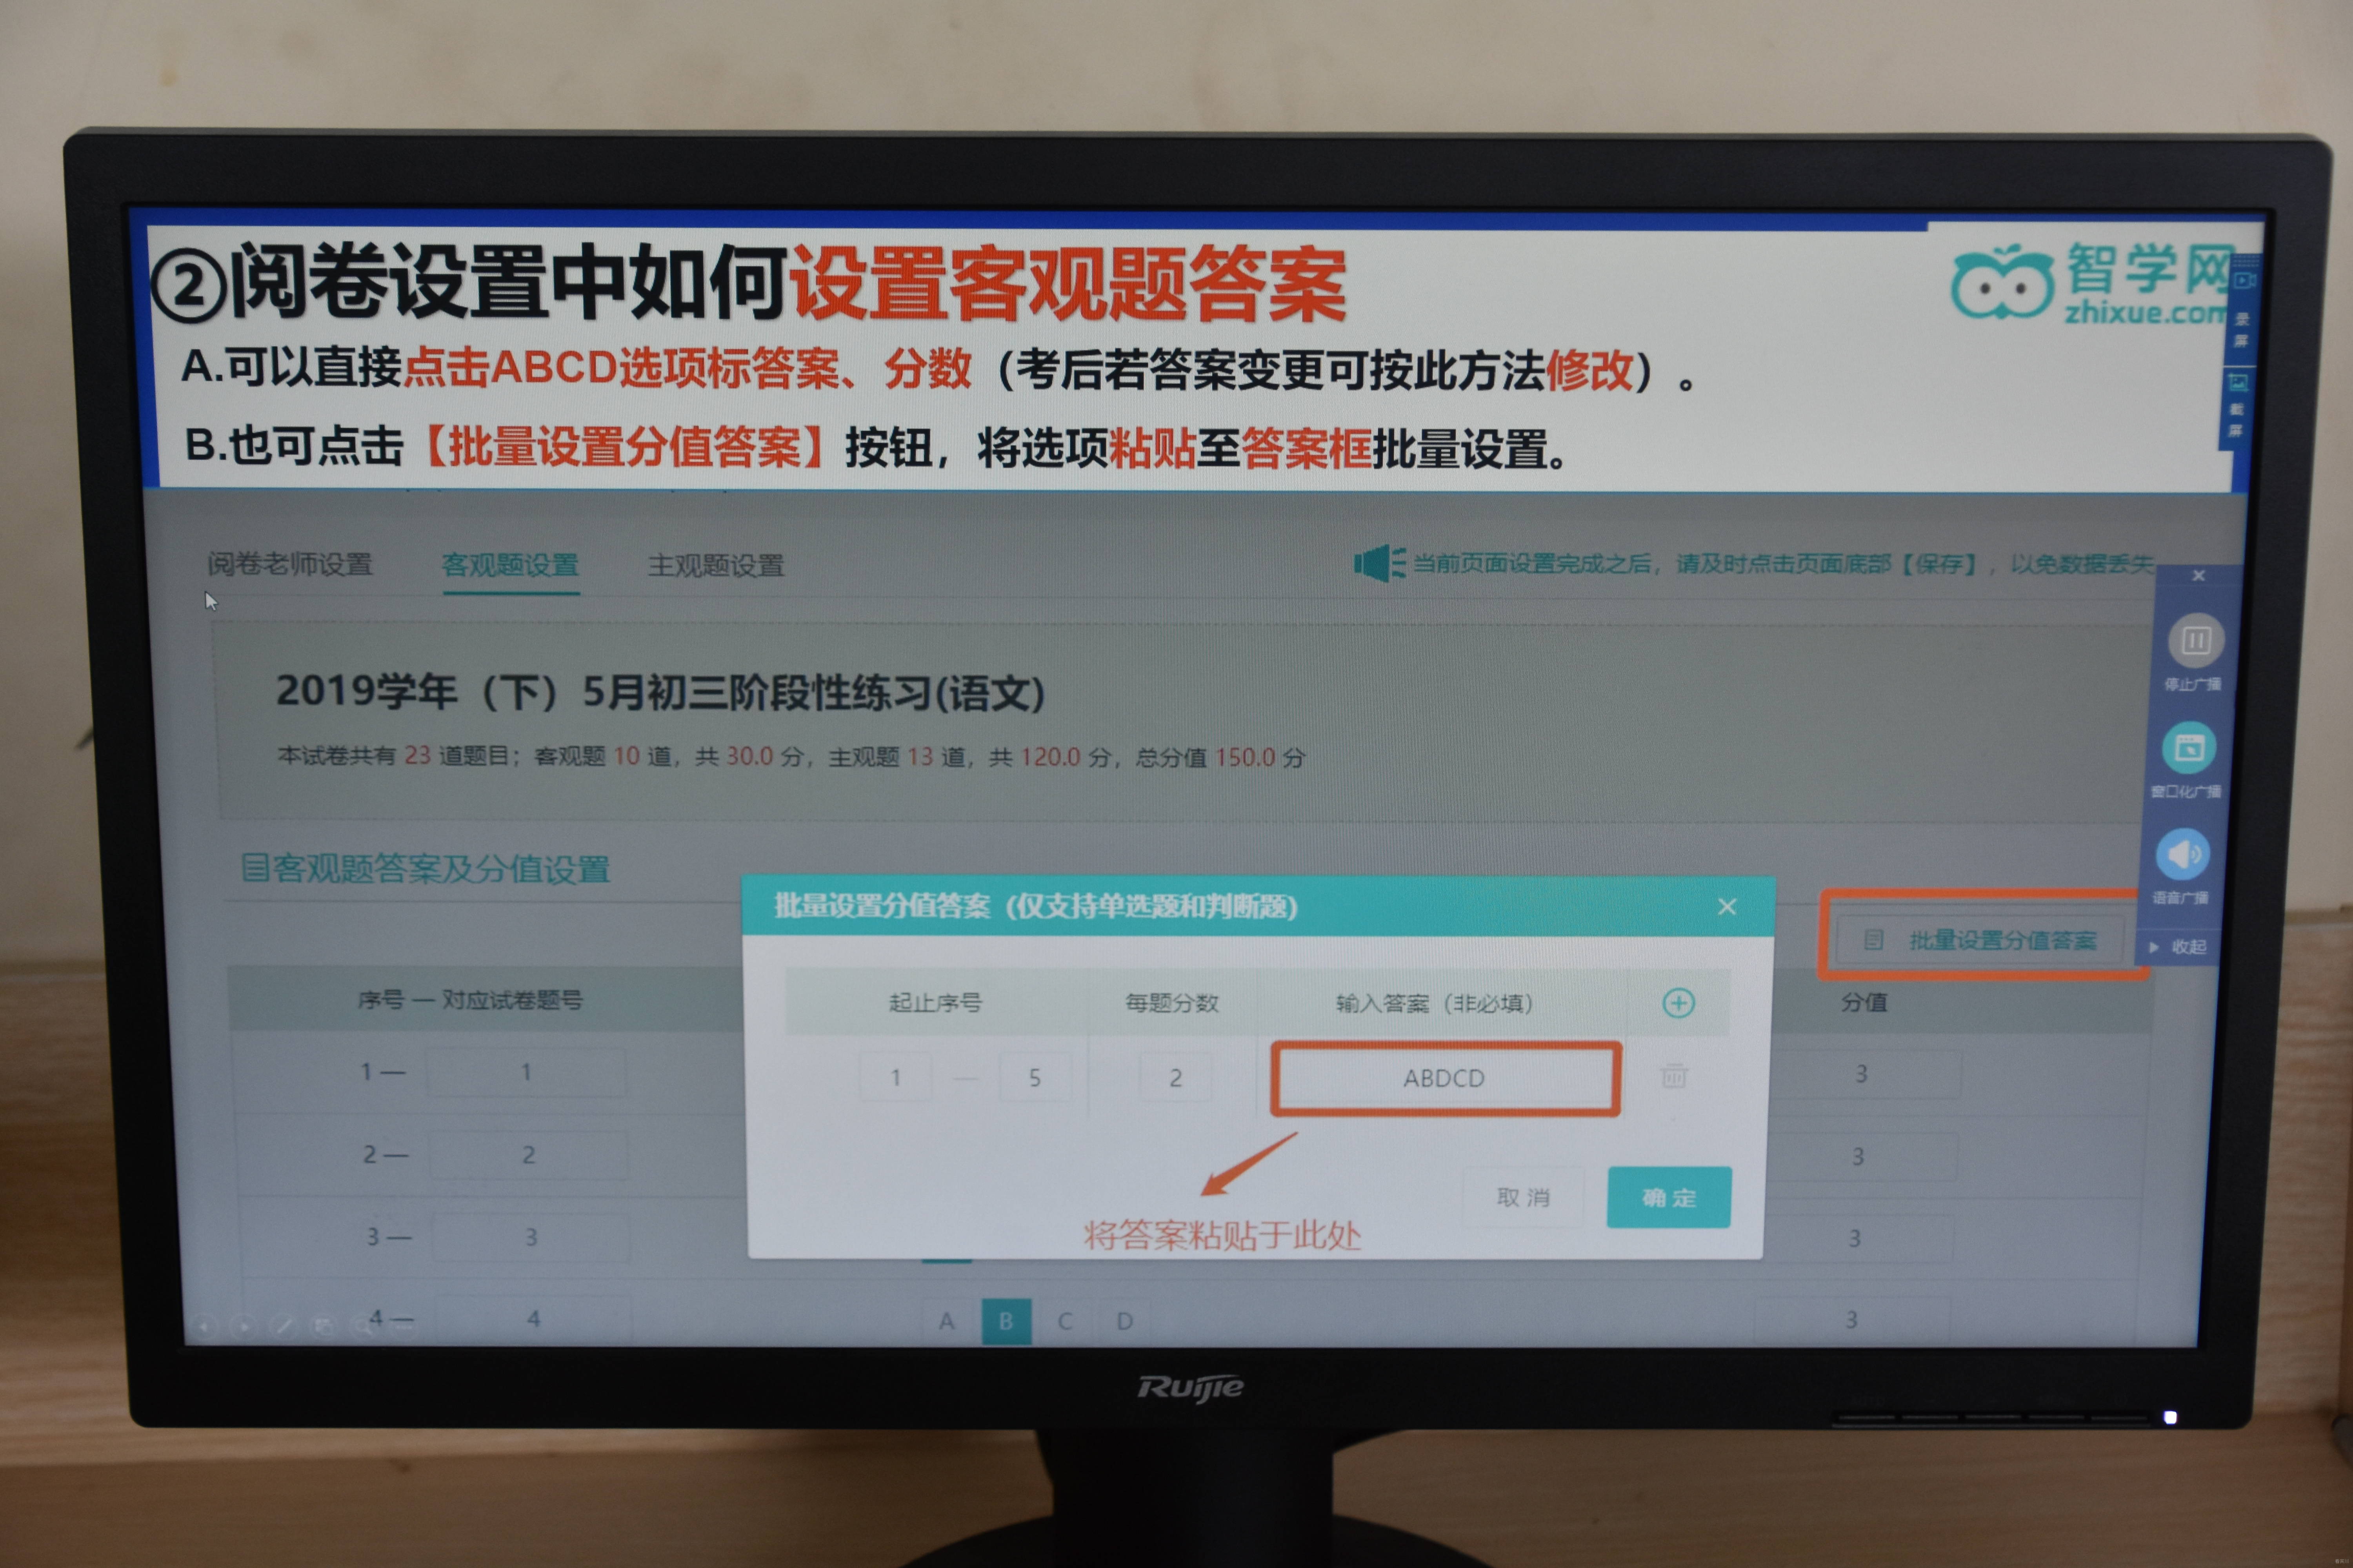
Task: Click the save reminder notice text
Action: coord(1783,564)
